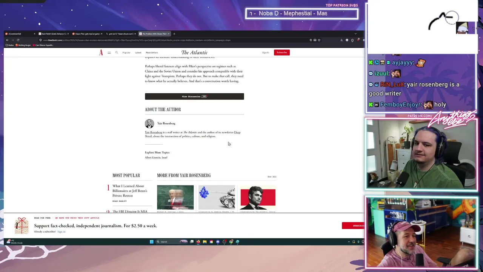Open the Nothing Burger bookmark

(x=23, y=45)
